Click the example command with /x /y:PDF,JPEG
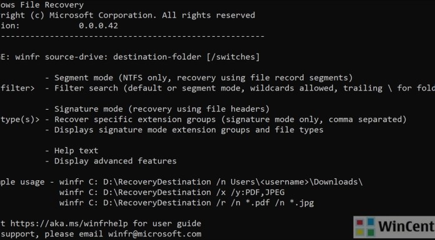Image resolution: width=435 pixels, height=240 pixels. (x=172, y=193)
